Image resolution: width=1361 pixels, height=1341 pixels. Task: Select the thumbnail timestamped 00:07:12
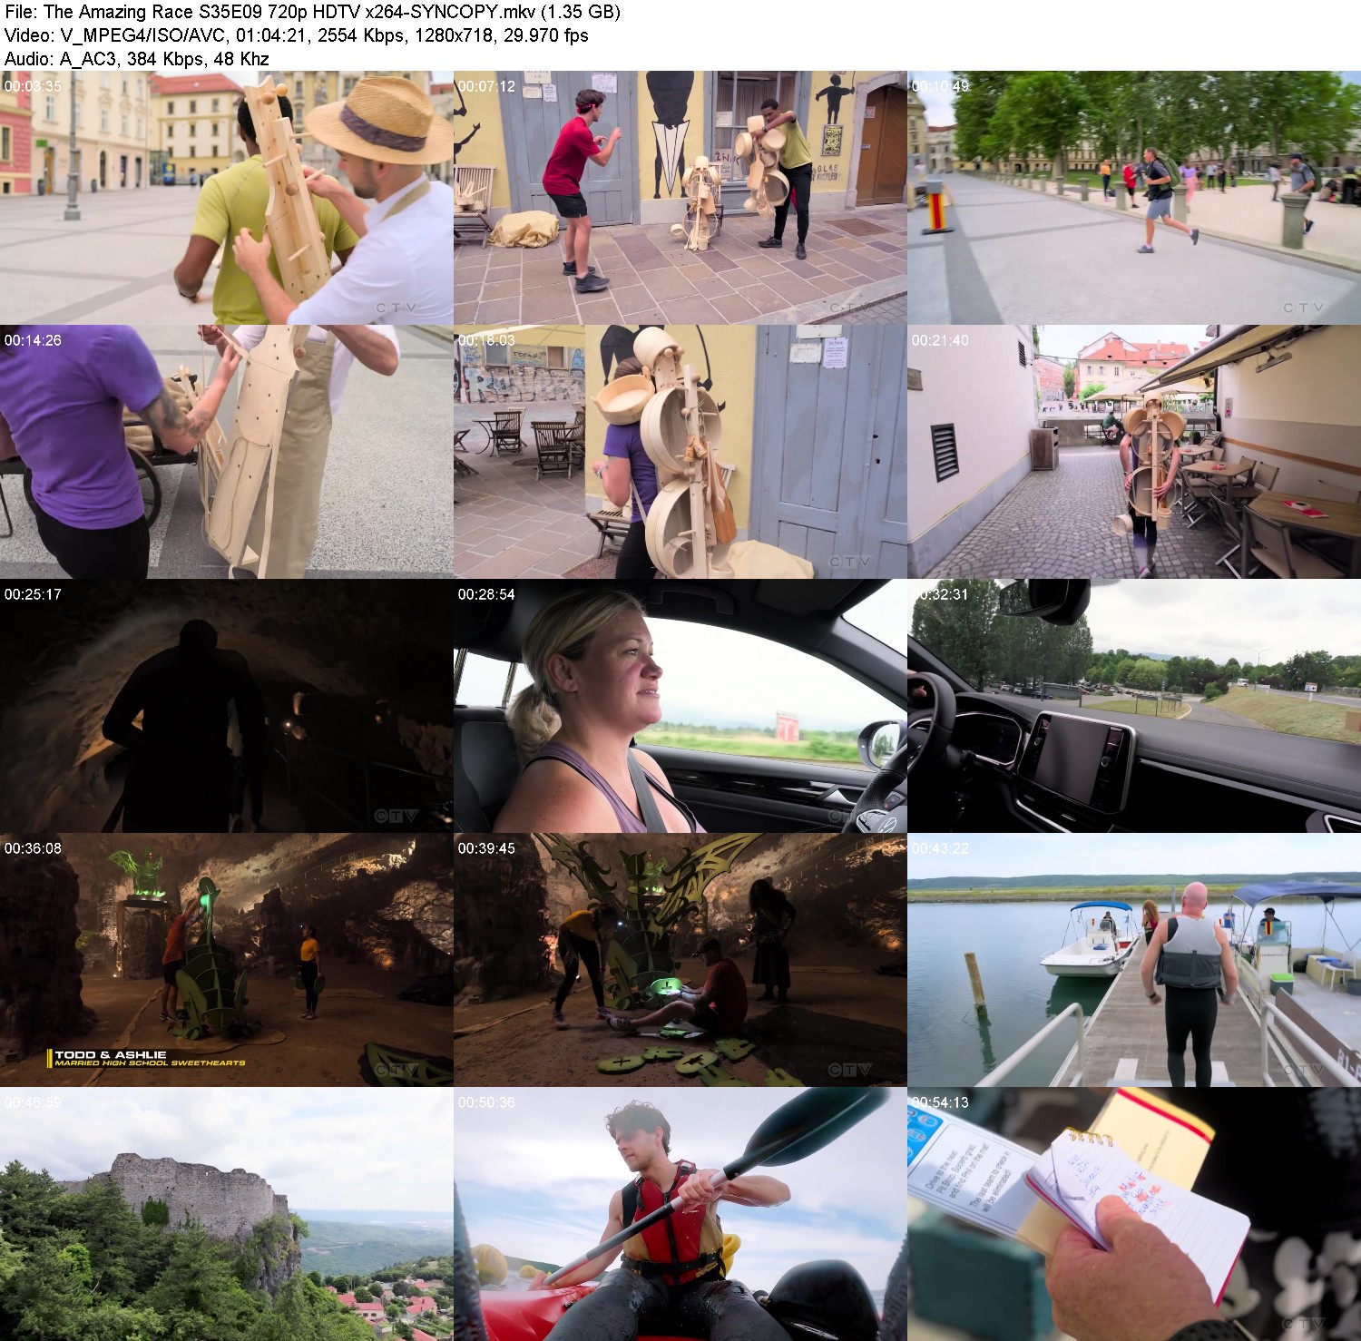[680, 198]
